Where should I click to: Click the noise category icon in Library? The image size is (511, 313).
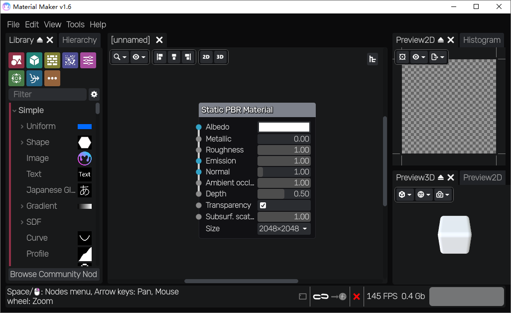point(70,60)
